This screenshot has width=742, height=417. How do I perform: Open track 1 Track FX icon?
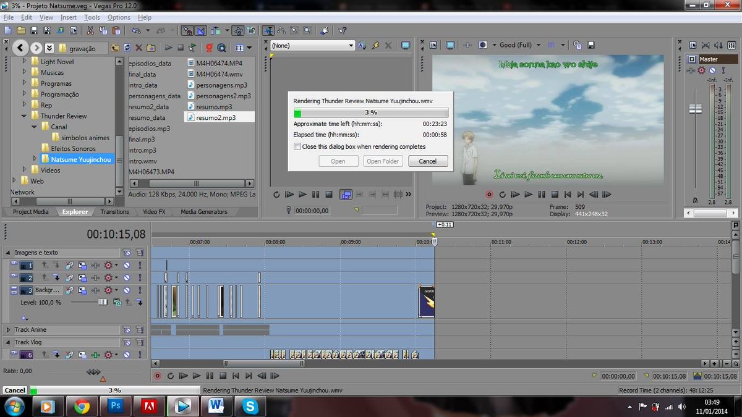click(95, 265)
